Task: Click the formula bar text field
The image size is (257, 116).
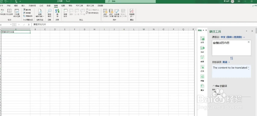Action: pyautogui.click(x=144, y=24)
